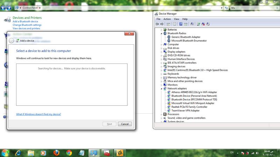280x157 pixels.
Task: Open the Action menu in Device Manager
Action: click(x=167, y=19)
